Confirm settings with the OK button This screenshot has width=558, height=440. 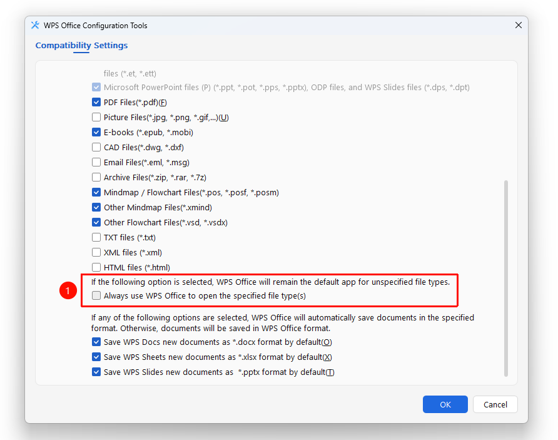[445, 404]
